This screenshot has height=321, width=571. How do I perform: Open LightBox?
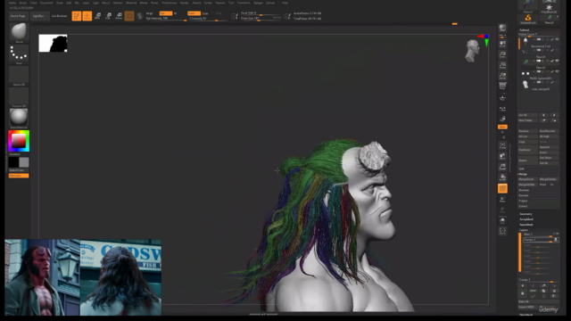coord(38,16)
